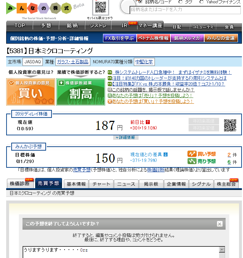
Task: Switch to the 基本情報 tab
Action: 76,184
